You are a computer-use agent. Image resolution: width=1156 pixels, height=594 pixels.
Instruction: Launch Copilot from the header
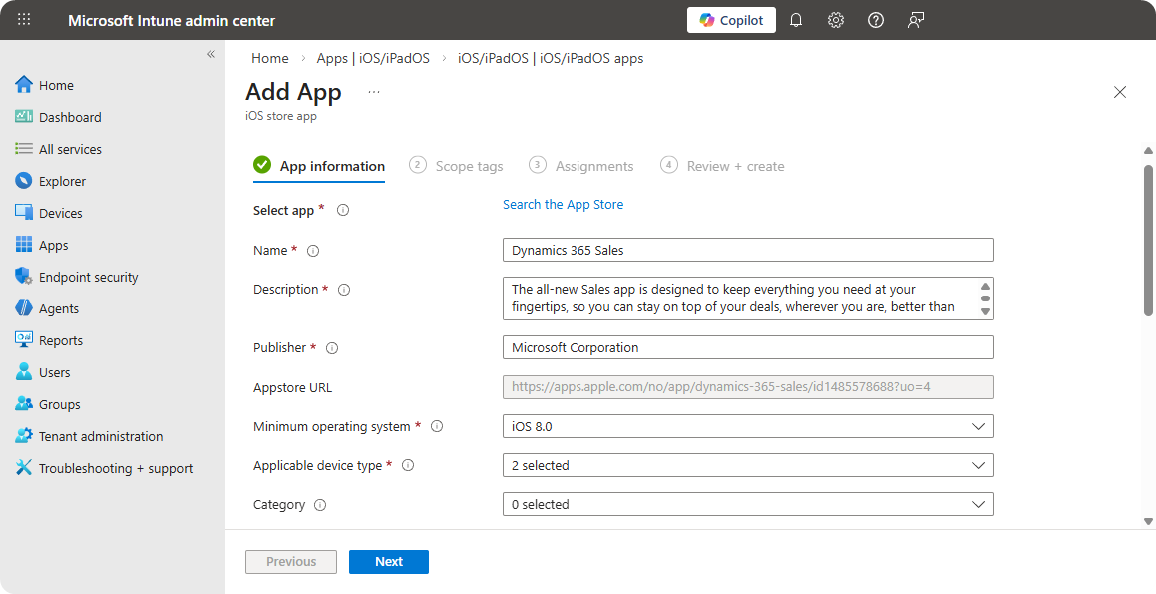[x=731, y=20]
